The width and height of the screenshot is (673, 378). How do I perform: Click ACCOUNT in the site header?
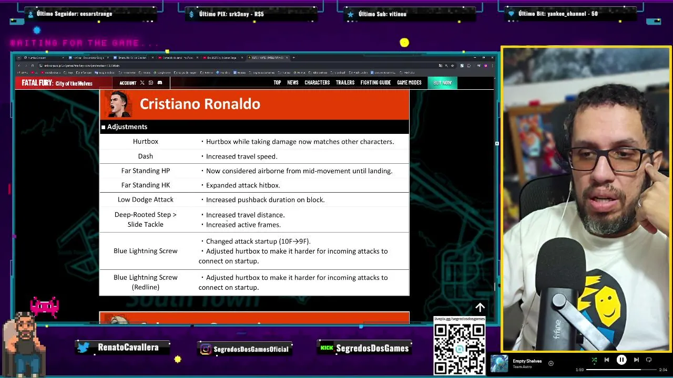pyautogui.click(x=128, y=83)
